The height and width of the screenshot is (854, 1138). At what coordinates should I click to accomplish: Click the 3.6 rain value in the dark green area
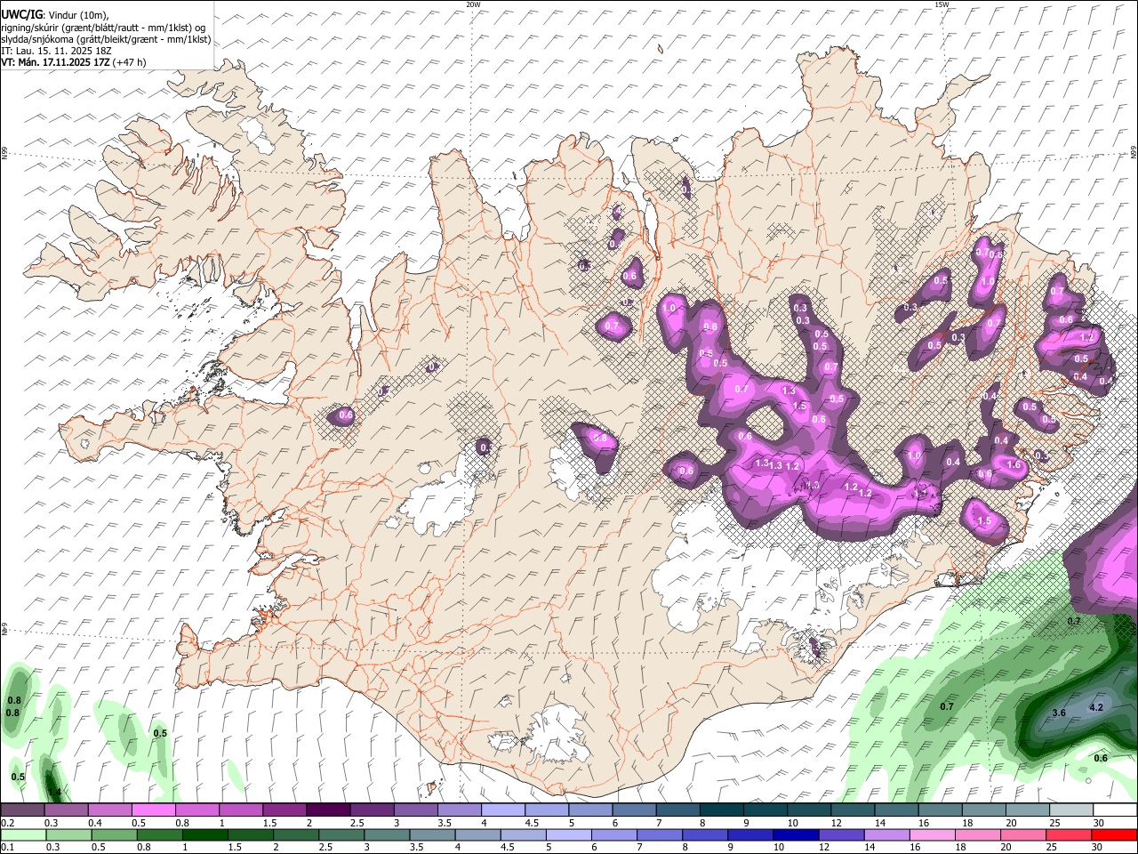click(1059, 713)
